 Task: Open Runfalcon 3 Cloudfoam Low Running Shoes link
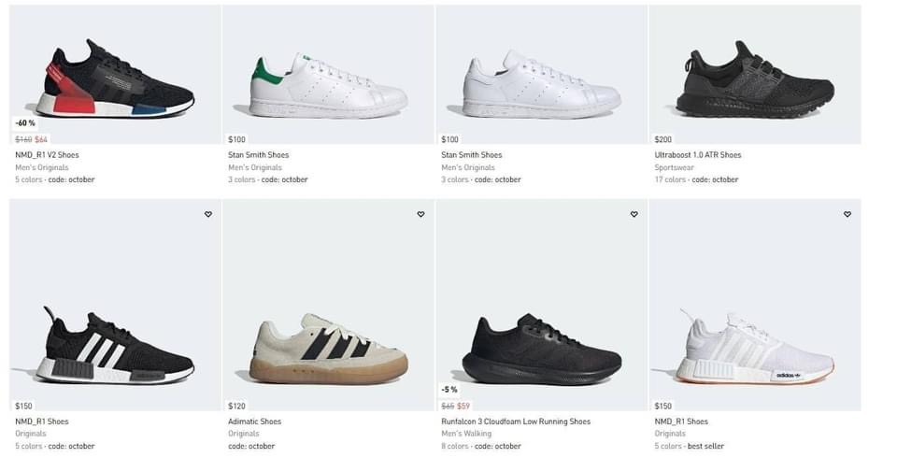tap(516, 422)
